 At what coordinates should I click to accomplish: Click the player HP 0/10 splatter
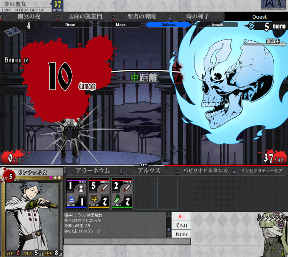click(x=14, y=157)
